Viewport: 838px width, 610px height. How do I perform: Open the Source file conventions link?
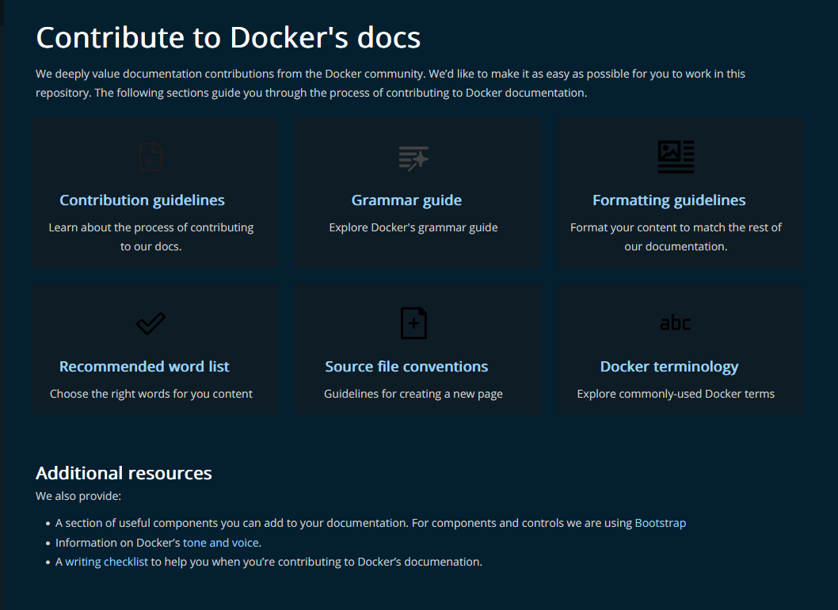[x=406, y=366]
